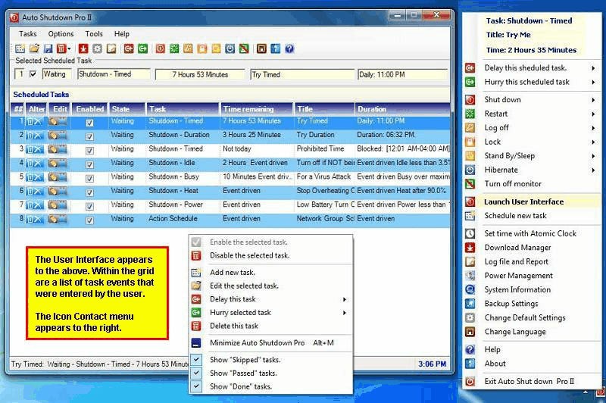Click the State column header
The image size is (606, 403).
click(127, 109)
